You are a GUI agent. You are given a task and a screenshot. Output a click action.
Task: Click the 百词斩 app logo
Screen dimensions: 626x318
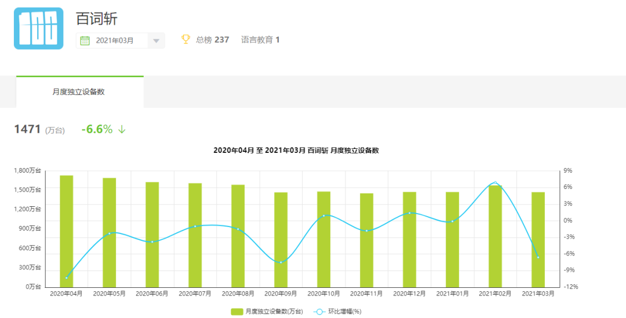coord(39,28)
